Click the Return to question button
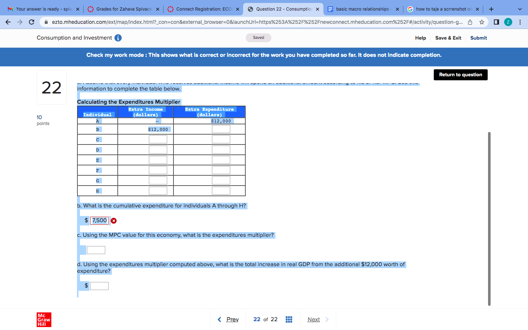 pos(460,74)
